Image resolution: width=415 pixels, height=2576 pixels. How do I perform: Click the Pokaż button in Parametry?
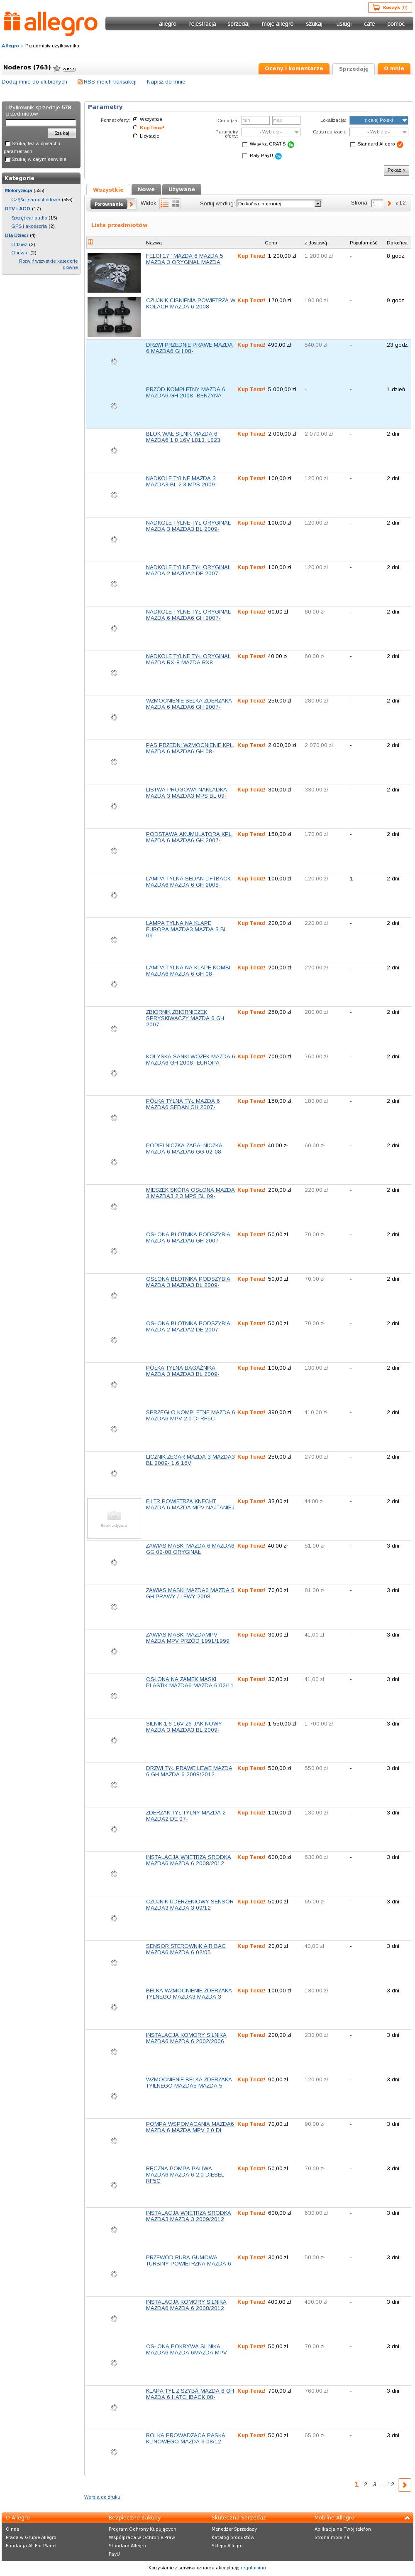coord(396,170)
